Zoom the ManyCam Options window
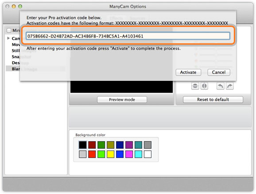The height and width of the screenshot is (194, 256). (x=20, y=6)
